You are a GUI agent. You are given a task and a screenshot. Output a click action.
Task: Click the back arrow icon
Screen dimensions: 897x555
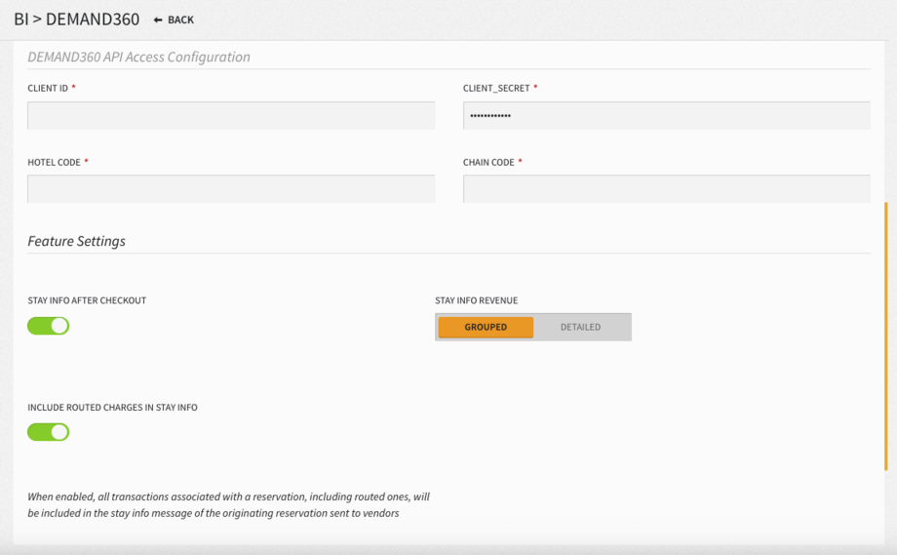[x=158, y=20]
